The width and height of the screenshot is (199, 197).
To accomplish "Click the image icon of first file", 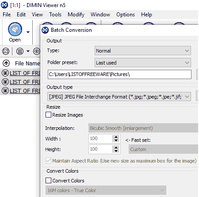I will point(5,73).
